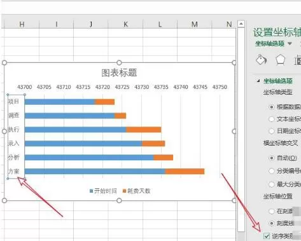Select the '文本坐标' text axis radio button

tap(272, 119)
